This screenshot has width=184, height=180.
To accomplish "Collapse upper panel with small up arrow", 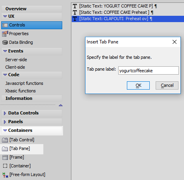I will (x=61, y=105).
